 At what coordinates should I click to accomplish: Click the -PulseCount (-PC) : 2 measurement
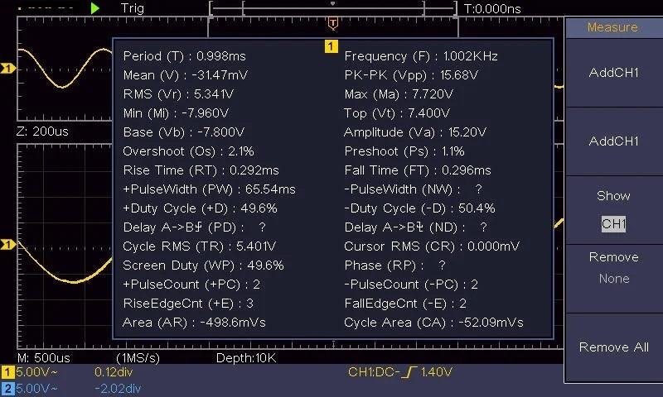click(x=411, y=285)
